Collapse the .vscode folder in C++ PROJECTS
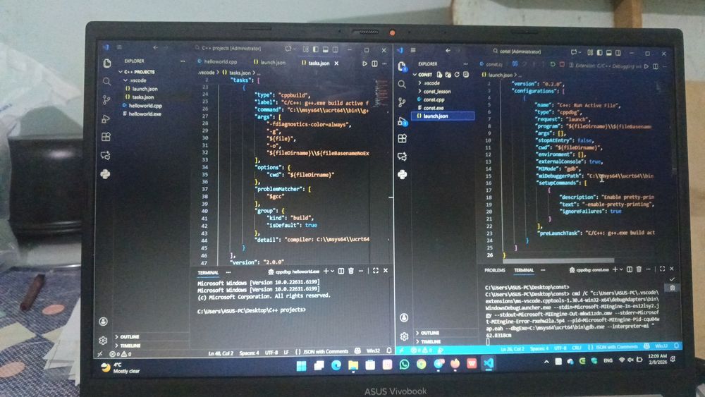The width and height of the screenshot is (705, 397). tap(136, 80)
